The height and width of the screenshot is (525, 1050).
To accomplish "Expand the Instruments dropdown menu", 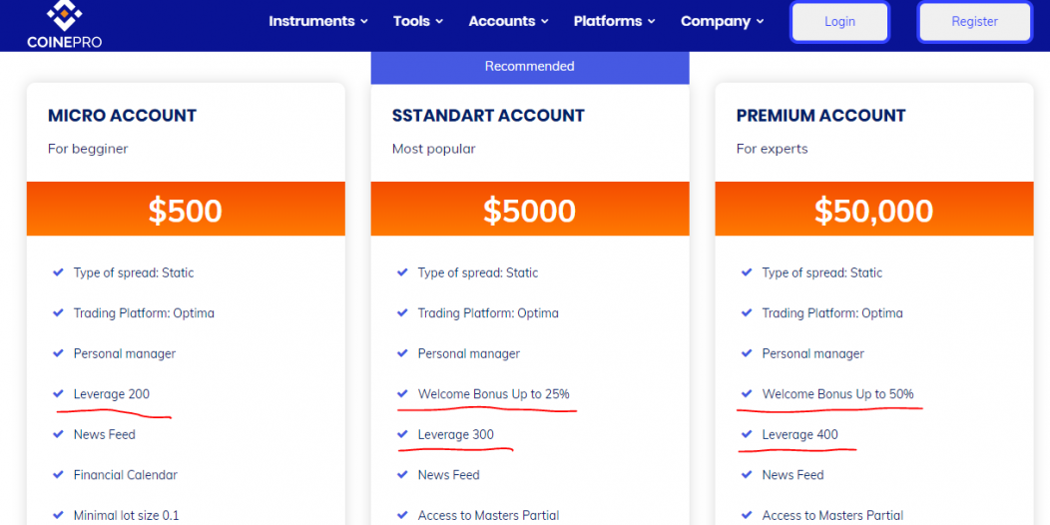I will tap(318, 21).
